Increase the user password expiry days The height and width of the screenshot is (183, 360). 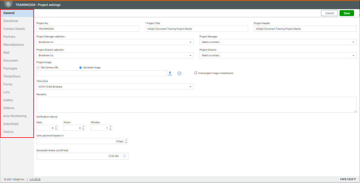[x=126, y=140]
